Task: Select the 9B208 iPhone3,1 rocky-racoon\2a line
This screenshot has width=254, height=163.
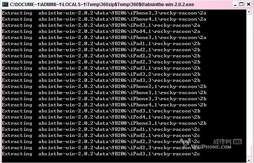Action: (x=104, y=37)
